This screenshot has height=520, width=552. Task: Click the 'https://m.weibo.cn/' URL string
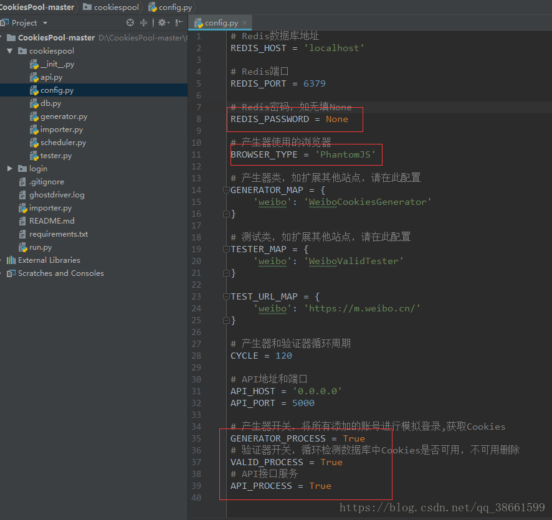coord(362,308)
